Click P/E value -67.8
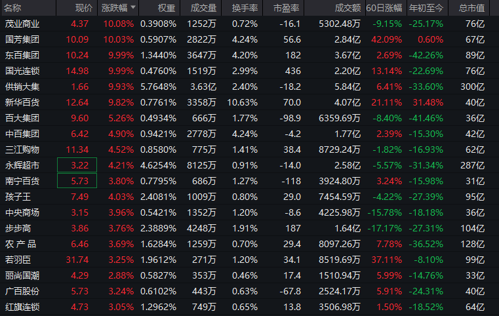Screen dimensions: 499x316 (x=290, y=292)
